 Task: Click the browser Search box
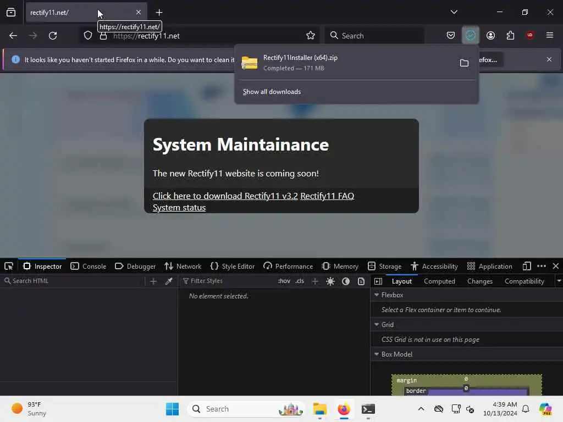coord(374,36)
